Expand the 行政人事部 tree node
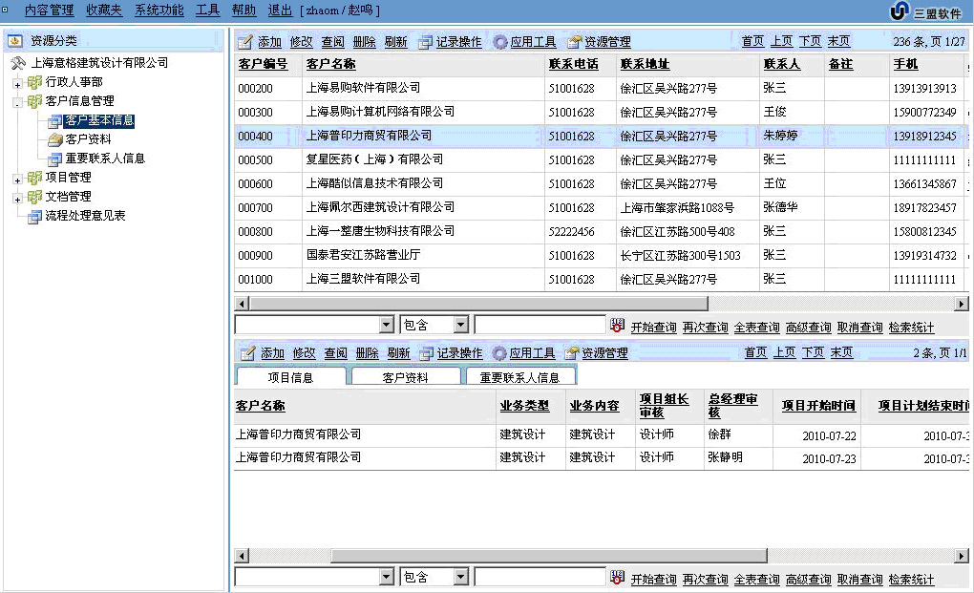 [17, 83]
